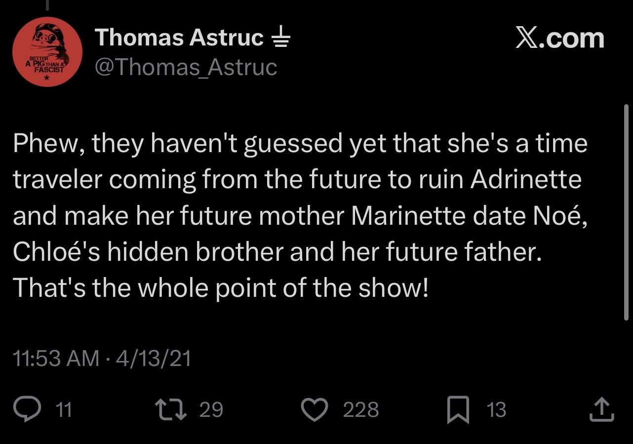Screen dimensions: 633x444
Task: Visit the @Thomas_Astruc handle link
Action: click(186, 68)
